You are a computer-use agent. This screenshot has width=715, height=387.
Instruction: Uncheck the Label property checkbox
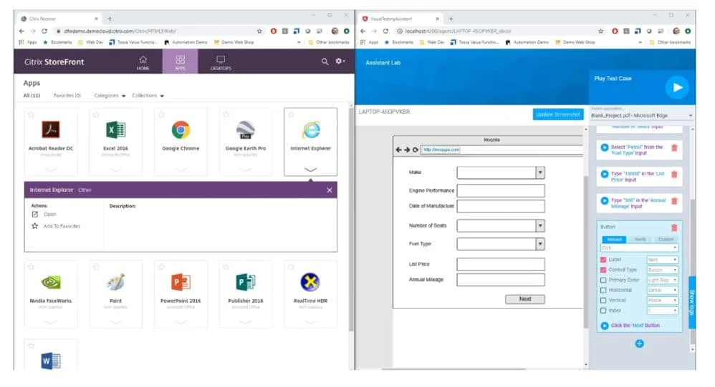tap(603, 260)
